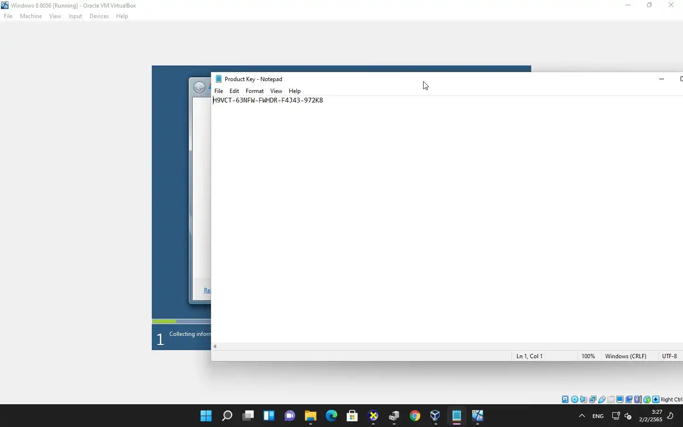Open VirtualBox Machine menu
683x427 pixels.
coord(31,16)
